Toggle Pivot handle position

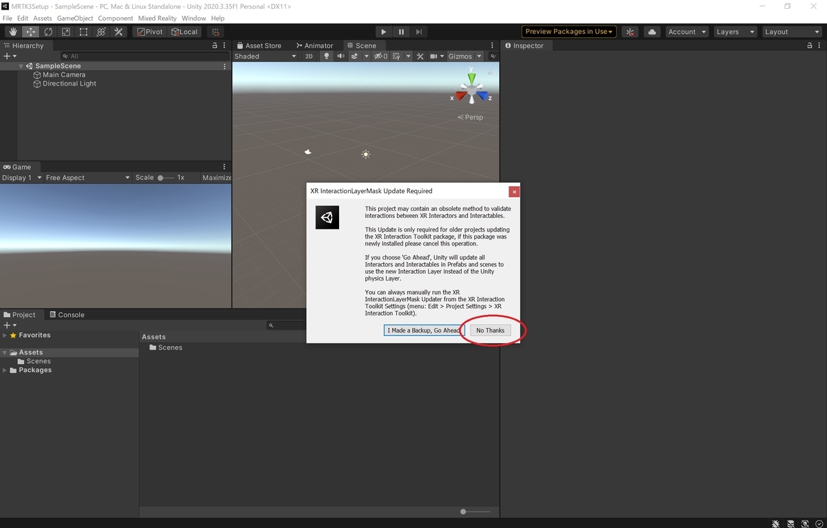click(150, 32)
